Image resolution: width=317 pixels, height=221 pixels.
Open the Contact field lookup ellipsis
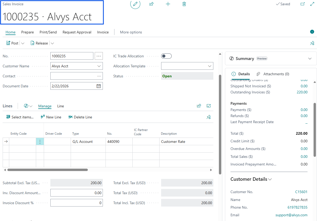pyautogui.click(x=99, y=76)
